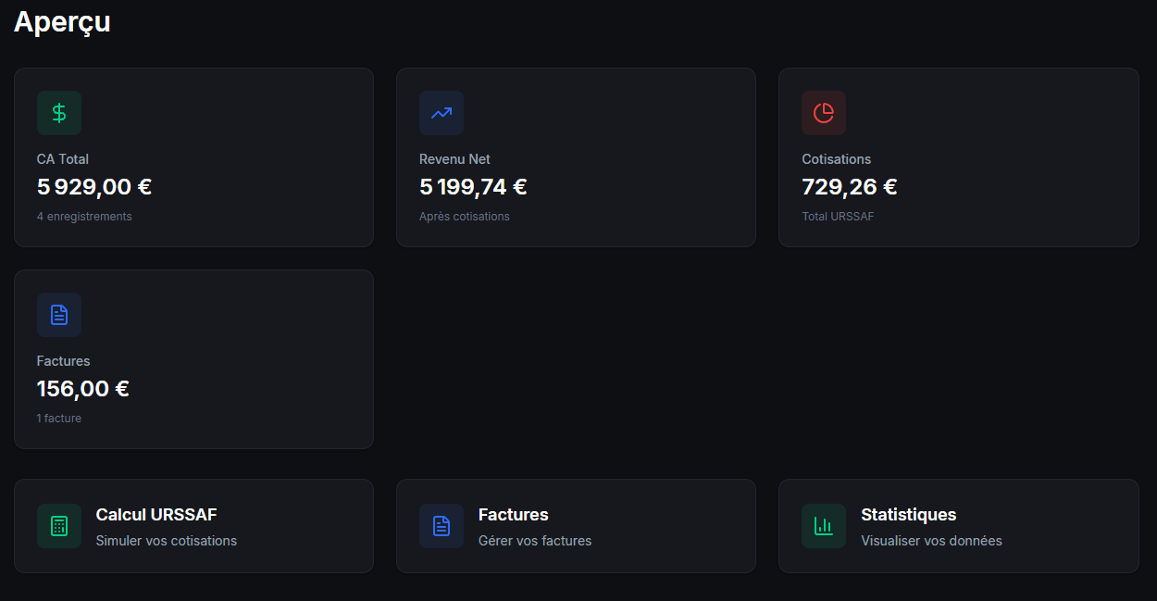Image resolution: width=1157 pixels, height=601 pixels.
Task: Click the 1 facture label
Action: click(x=59, y=418)
